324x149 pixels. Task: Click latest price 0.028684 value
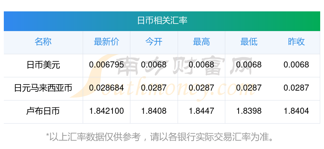[x=106, y=88]
